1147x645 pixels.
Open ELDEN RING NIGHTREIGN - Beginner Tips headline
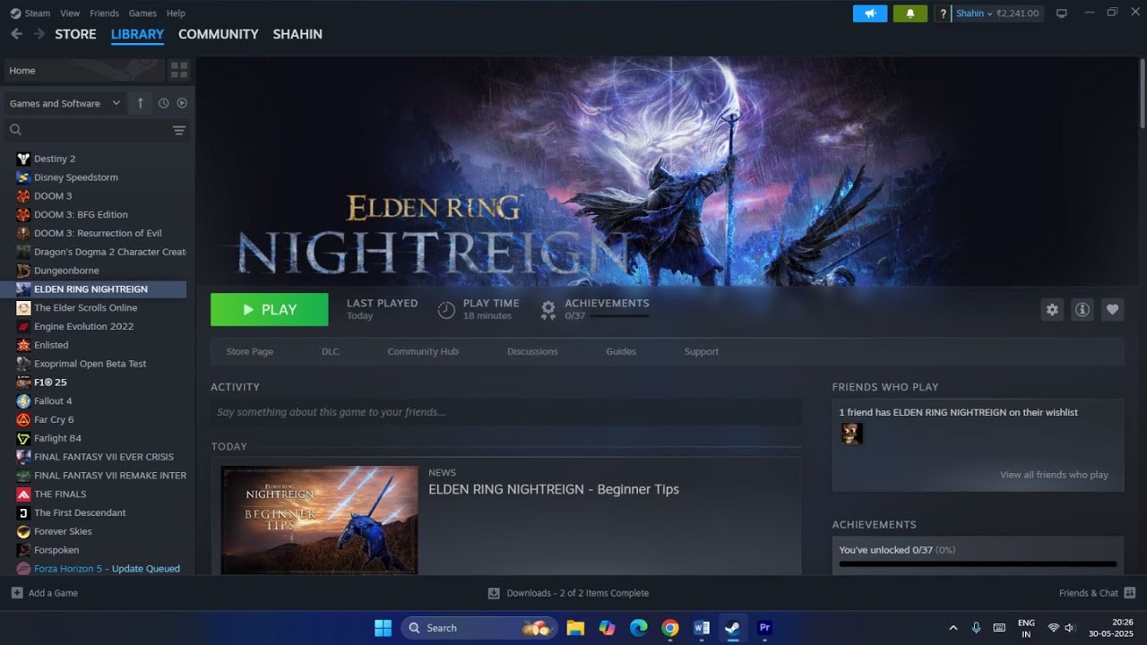point(554,489)
